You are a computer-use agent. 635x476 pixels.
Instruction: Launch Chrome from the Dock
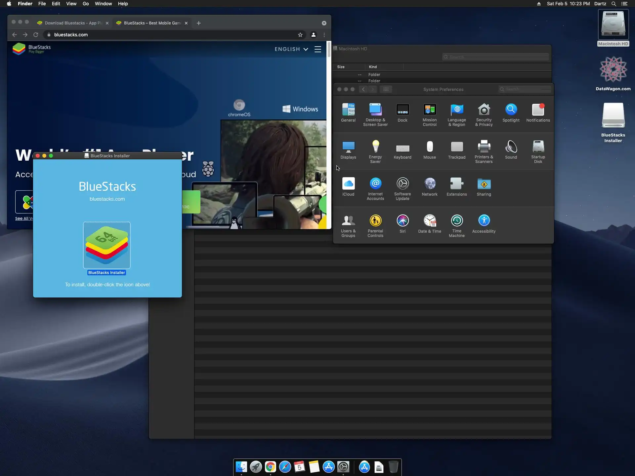pyautogui.click(x=270, y=467)
